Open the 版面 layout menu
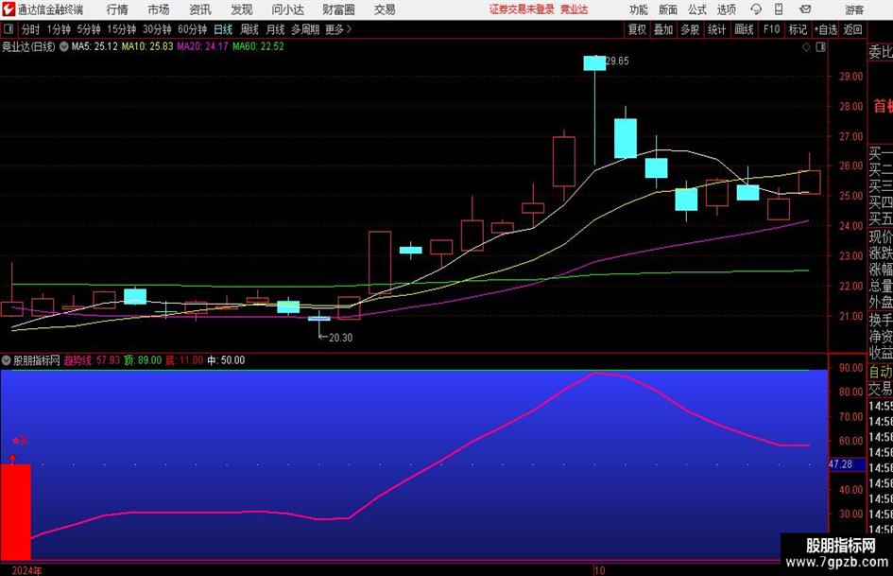Viewport: 893px width, 576px height. pyautogui.click(x=667, y=9)
